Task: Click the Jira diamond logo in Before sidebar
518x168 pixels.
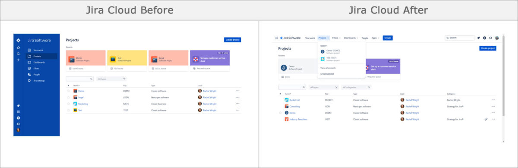Action: point(18,40)
